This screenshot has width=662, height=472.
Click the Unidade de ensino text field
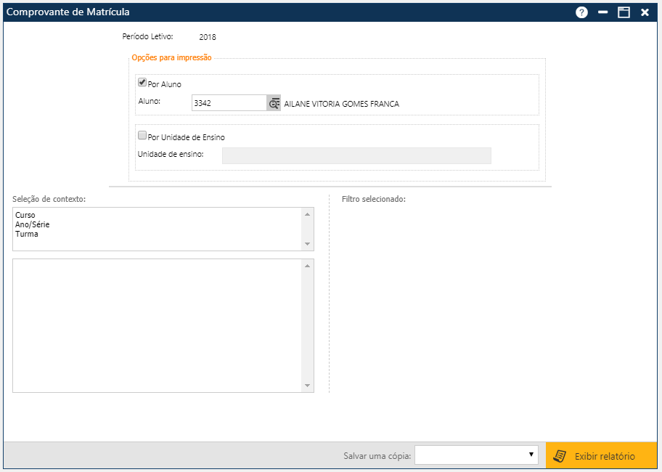[x=356, y=155]
